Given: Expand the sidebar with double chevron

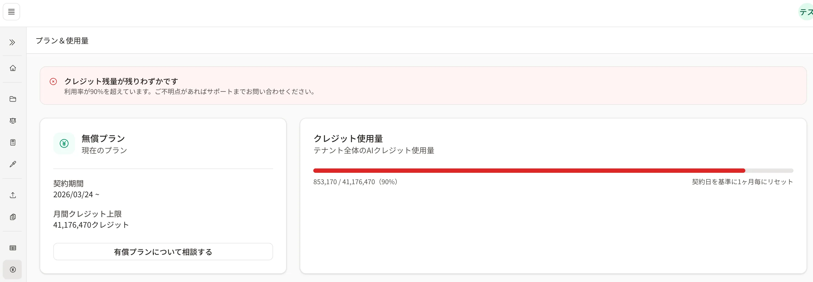Looking at the screenshot, I should point(12,42).
